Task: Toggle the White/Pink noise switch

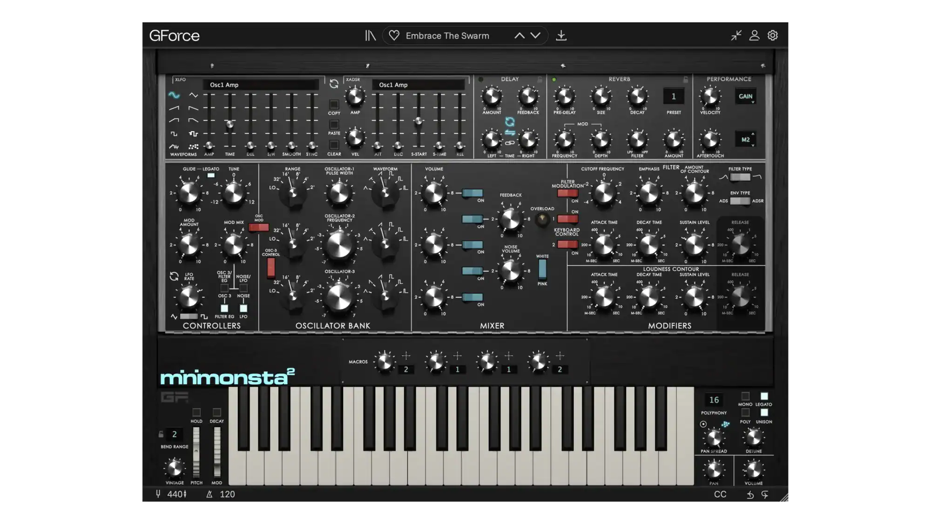Action: [542, 269]
